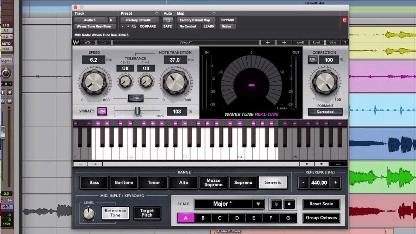Go to next preset arrow

284,43
